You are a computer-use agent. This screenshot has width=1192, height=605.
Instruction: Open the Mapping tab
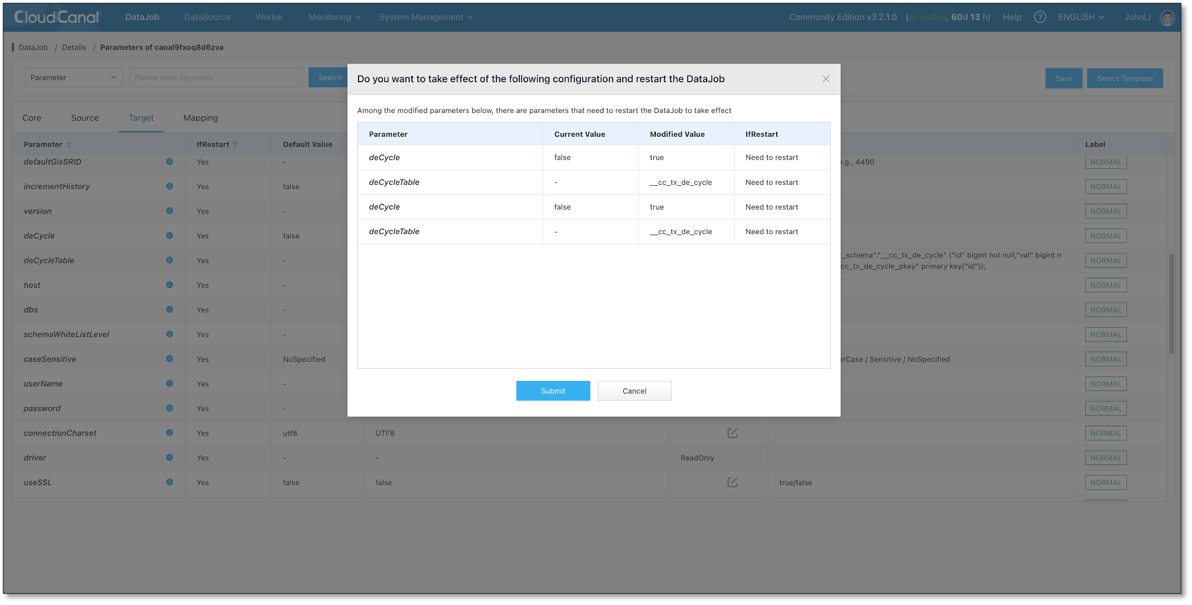[200, 118]
